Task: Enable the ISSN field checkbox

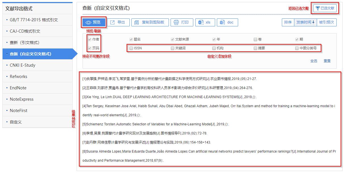Action: click(x=131, y=48)
